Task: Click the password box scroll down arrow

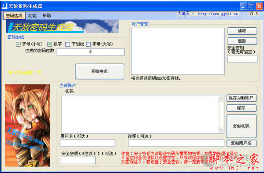Action: [221, 129]
